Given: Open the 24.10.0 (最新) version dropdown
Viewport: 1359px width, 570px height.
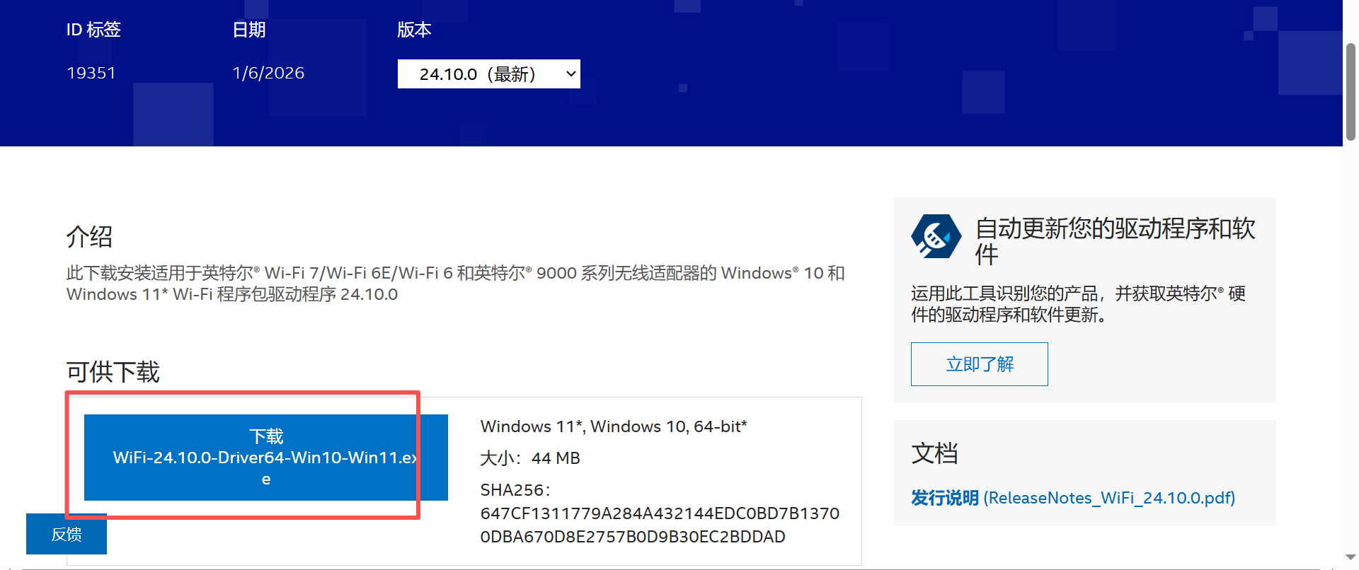Looking at the screenshot, I should (x=488, y=74).
